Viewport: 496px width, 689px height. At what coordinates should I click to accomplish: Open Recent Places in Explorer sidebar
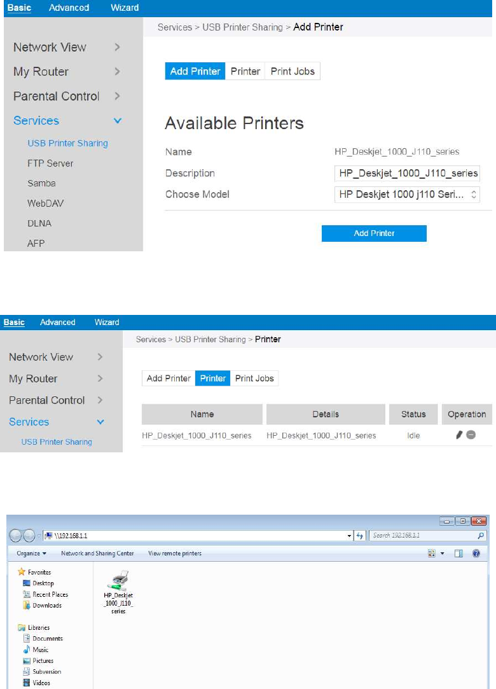coord(46,594)
